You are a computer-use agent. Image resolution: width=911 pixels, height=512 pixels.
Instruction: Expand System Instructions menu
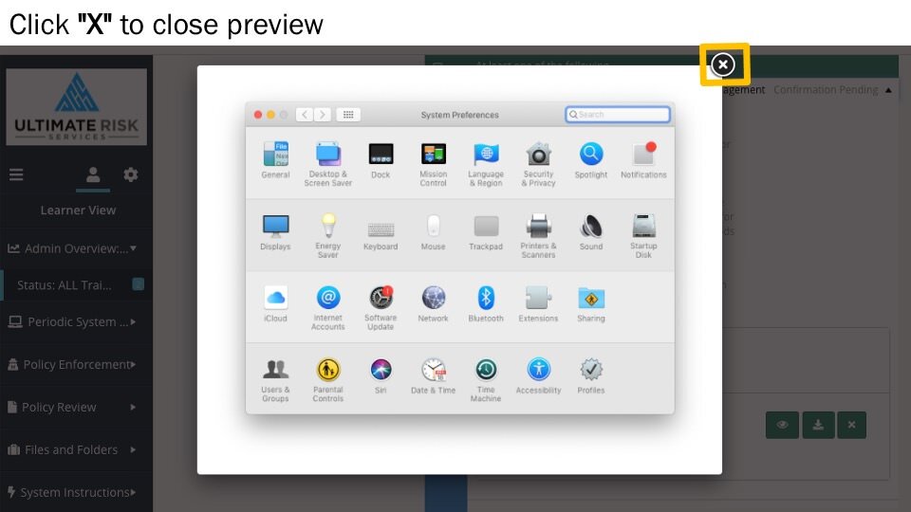[76, 492]
